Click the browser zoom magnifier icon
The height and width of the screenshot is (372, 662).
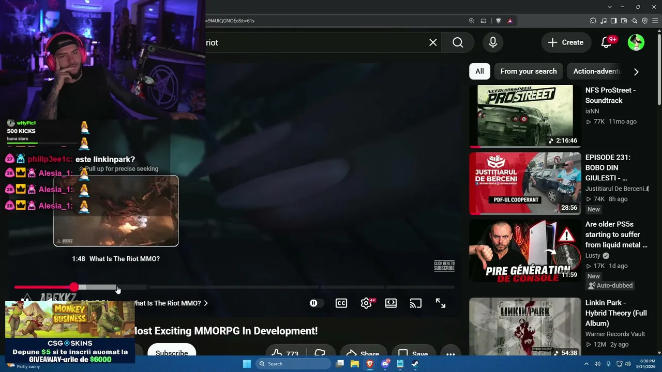472,21
